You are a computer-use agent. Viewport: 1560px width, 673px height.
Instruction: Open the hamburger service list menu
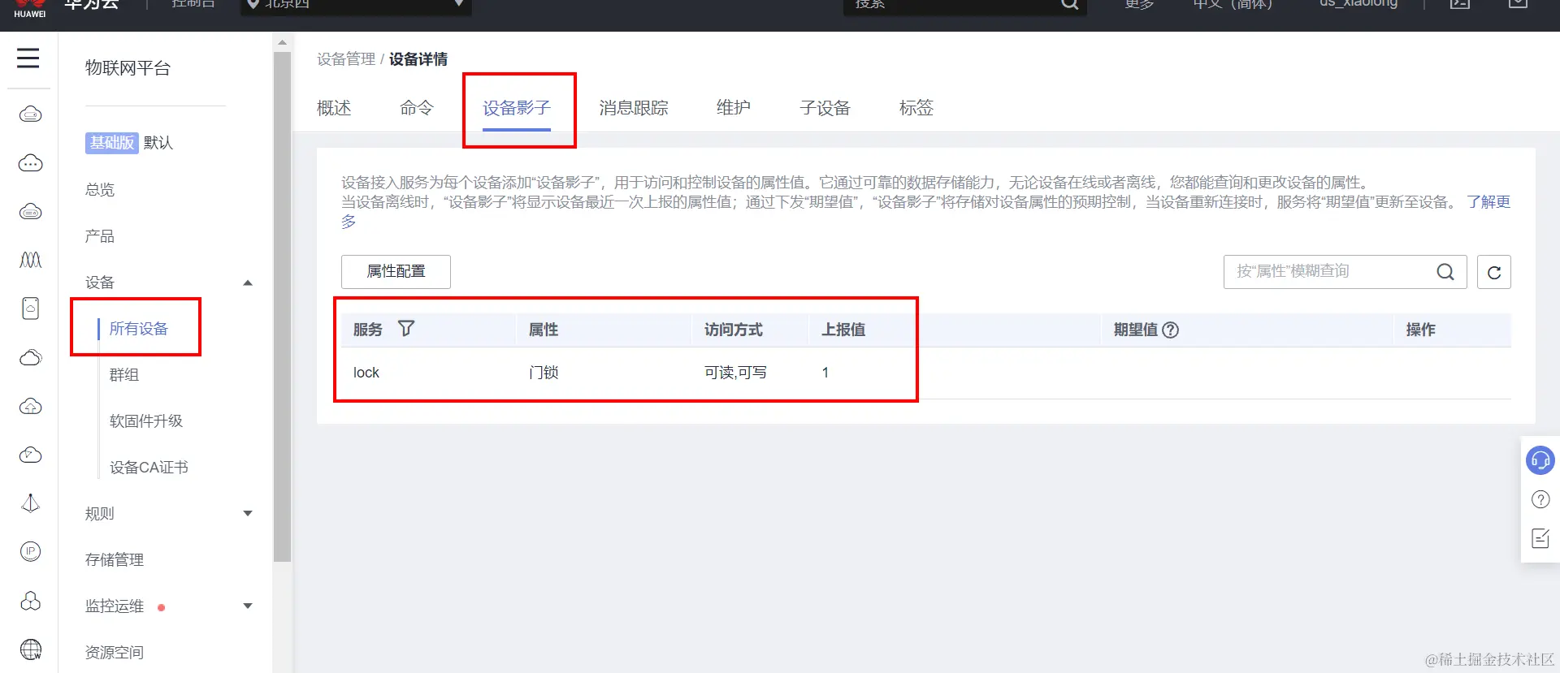coord(28,58)
